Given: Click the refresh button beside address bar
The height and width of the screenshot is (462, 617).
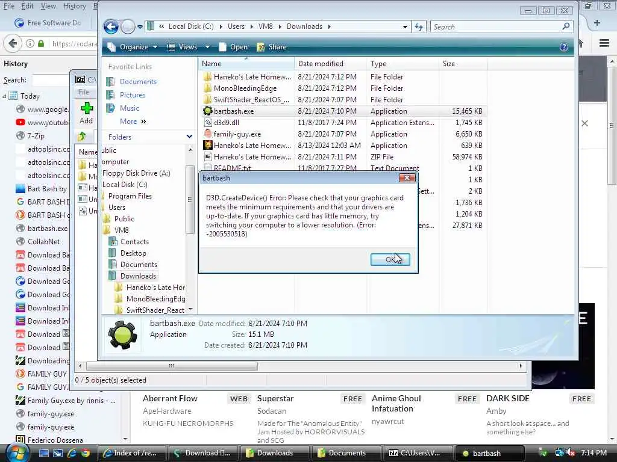Looking at the screenshot, I should [419, 26].
